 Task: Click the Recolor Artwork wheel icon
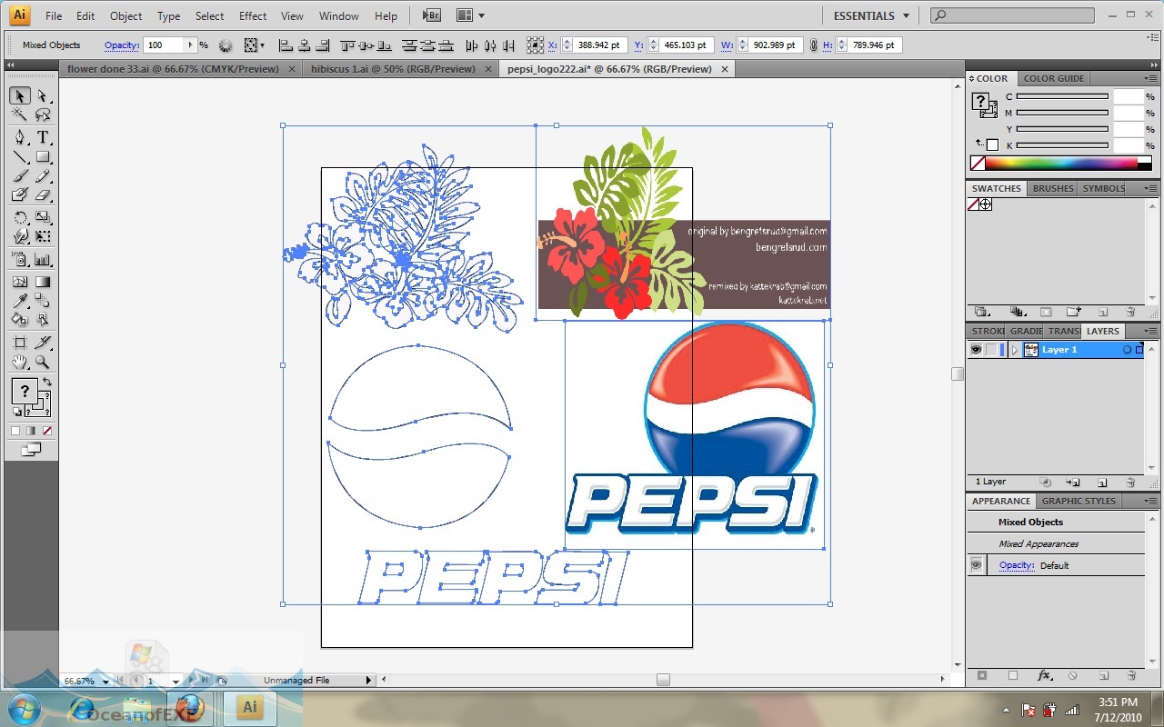tap(226, 45)
